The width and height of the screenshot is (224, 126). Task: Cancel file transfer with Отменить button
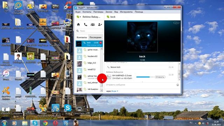(160, 77)
